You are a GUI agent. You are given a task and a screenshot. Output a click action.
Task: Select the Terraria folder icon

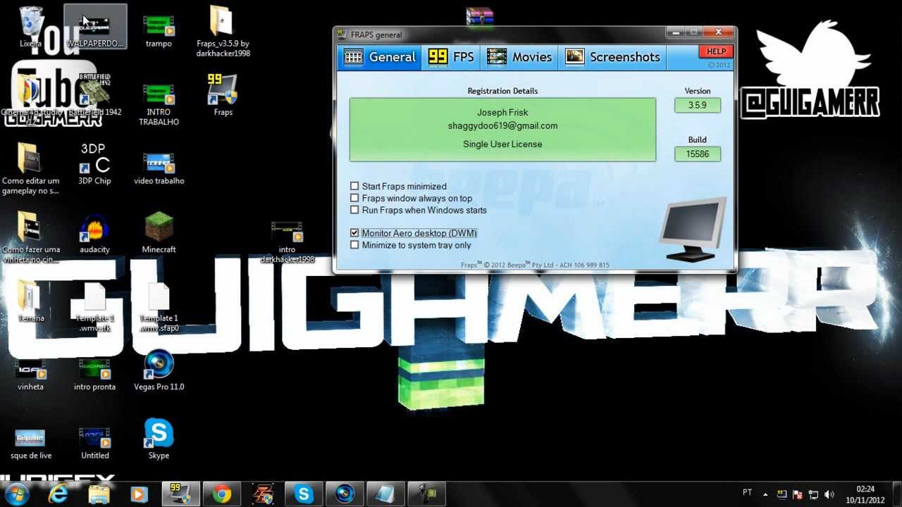(x=31, y=301)
